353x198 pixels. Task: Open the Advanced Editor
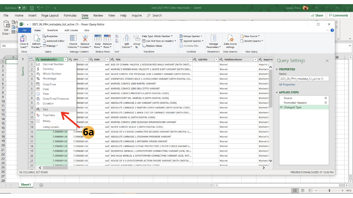coord(54,41)
